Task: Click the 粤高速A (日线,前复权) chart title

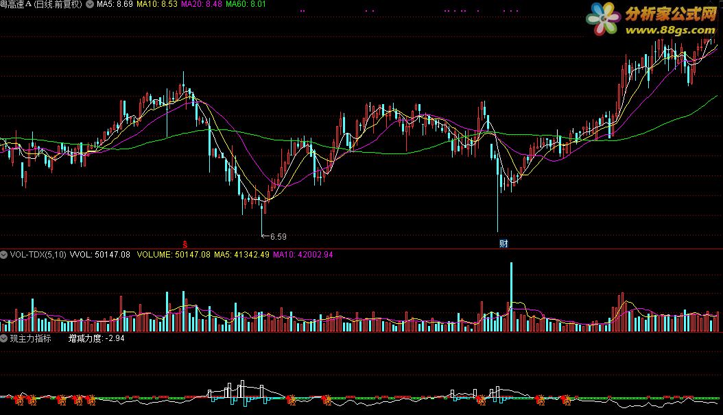Action: [41, 4]
